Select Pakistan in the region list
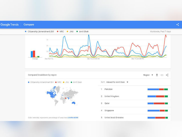Viewport: 182px width, 137px height. click(x=108, y=89)
